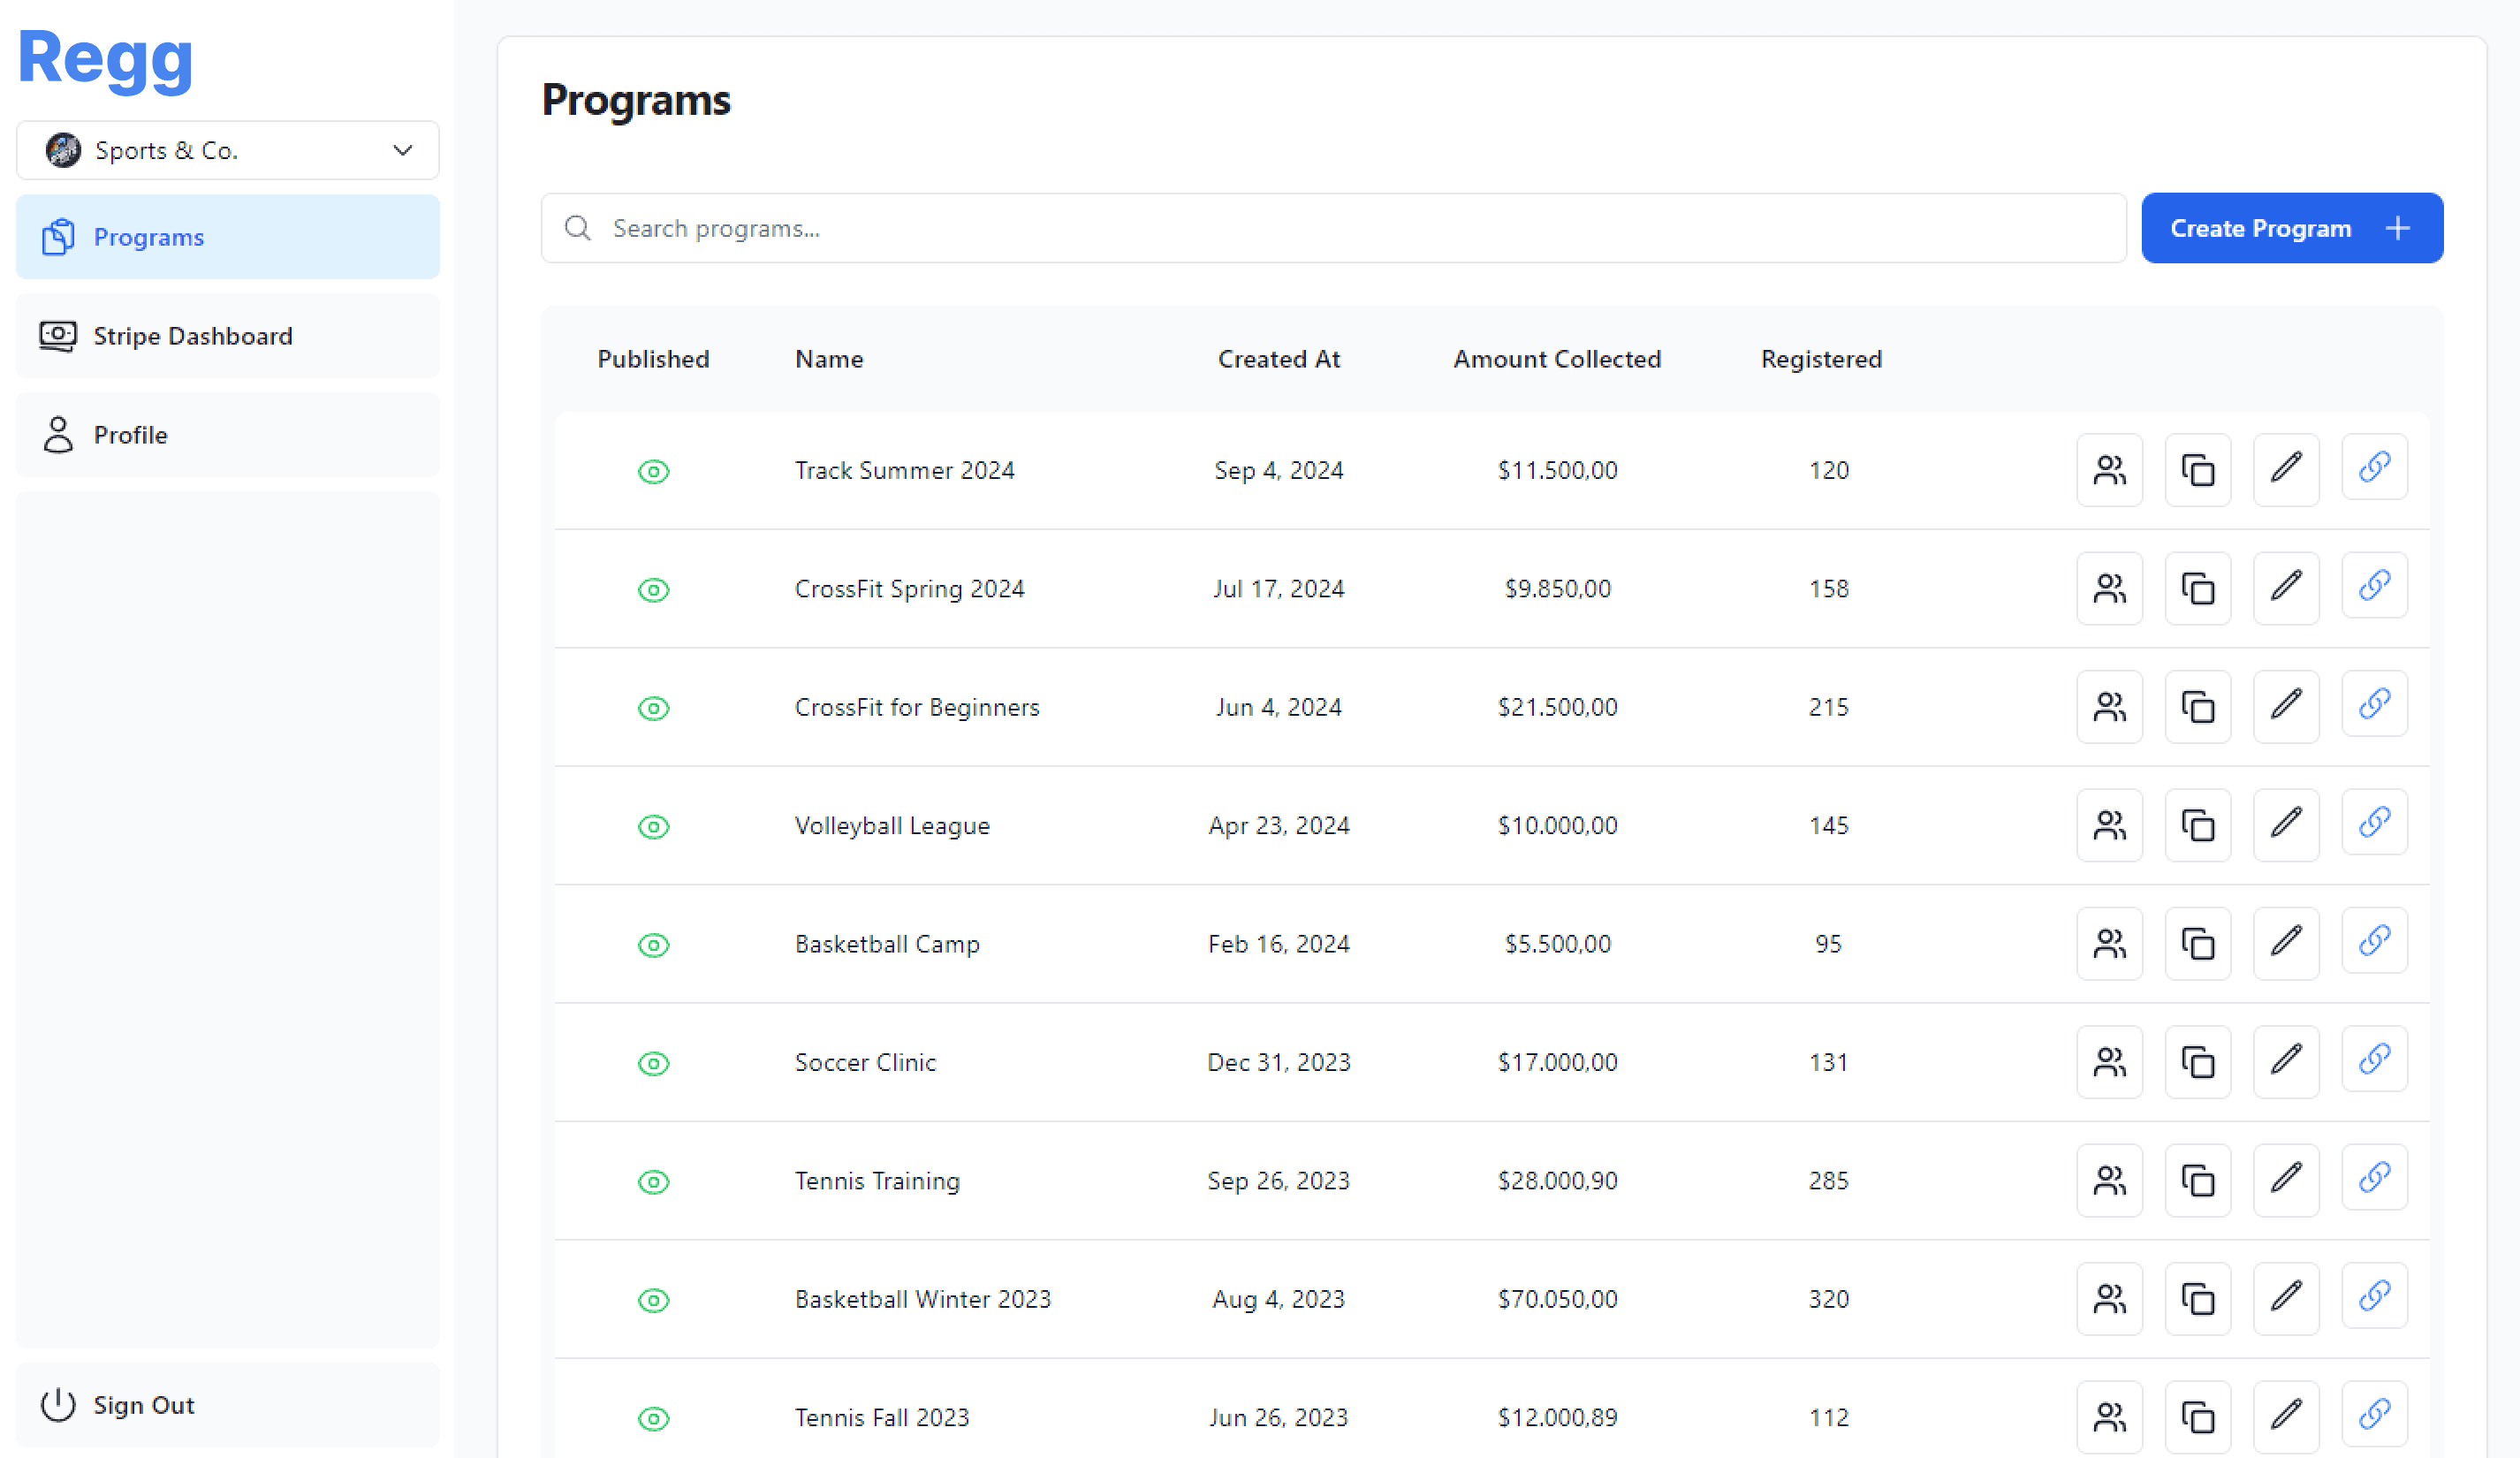Unpublish the CrossFit for Beginners program
This screenshot has height=1458, width=2520.
pos(653,708)
